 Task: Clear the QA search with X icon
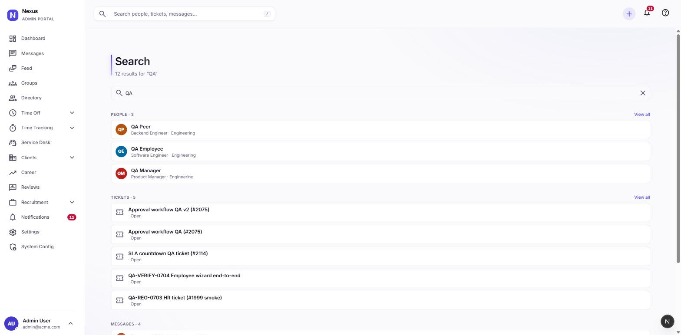point(643,93)
